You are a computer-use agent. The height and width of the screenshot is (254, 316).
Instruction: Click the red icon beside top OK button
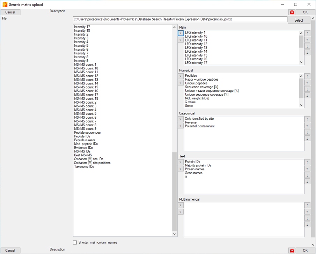292,12
